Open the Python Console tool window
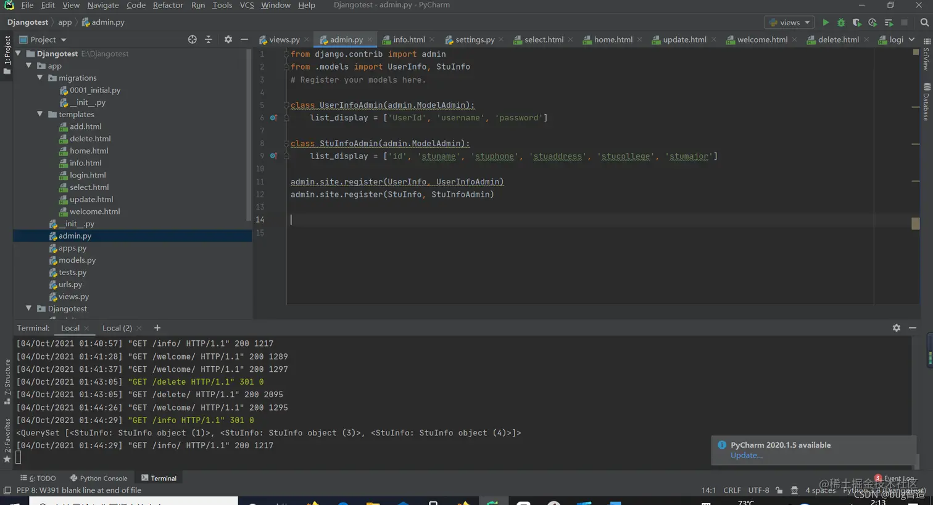The image size is (933, 505). click(99, 478)
